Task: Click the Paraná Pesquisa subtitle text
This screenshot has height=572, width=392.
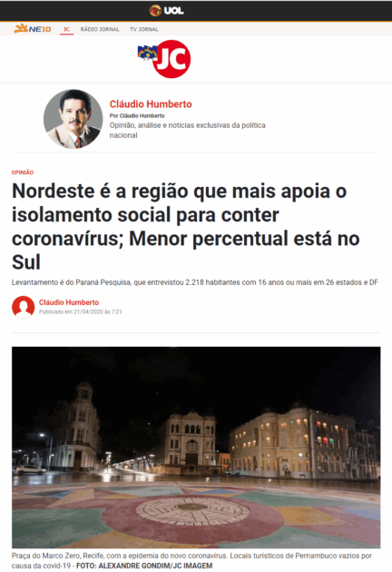Action: (195, 282)
